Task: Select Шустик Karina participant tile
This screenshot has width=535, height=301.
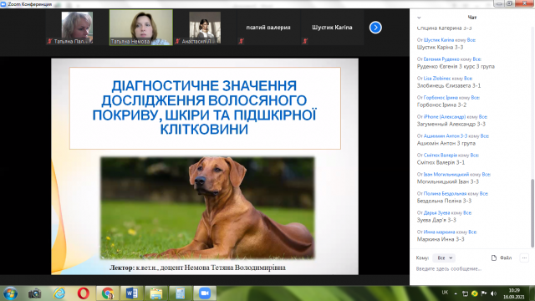Action: pyautogui.click(x=332, y=28)
